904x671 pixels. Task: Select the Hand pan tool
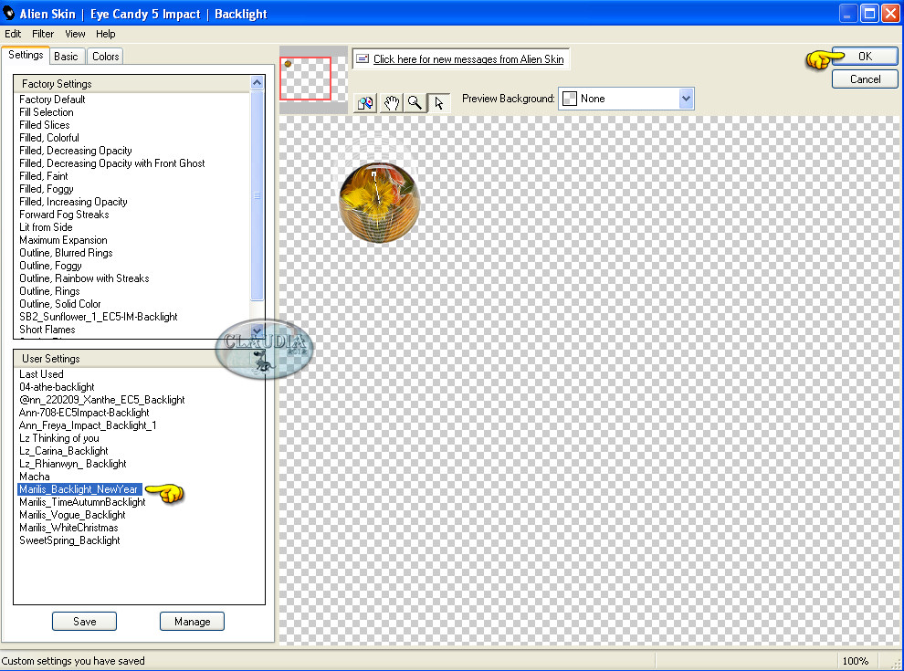tap(391, 102)
